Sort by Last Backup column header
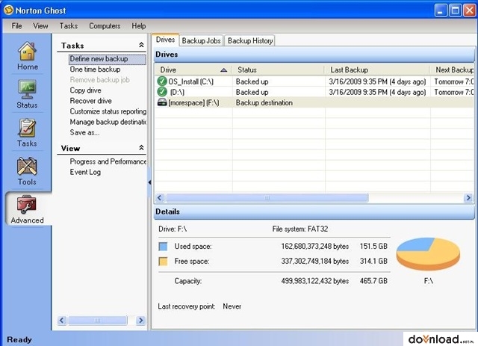This screenshot has height=346, width=478. tap(377, 69)
